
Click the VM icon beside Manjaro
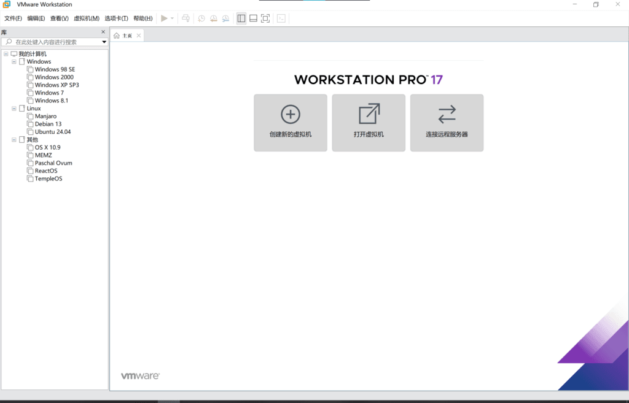[30, 116]
